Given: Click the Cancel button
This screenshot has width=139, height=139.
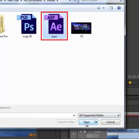Looking at the screenshot, I should click(x=111, y=122).
